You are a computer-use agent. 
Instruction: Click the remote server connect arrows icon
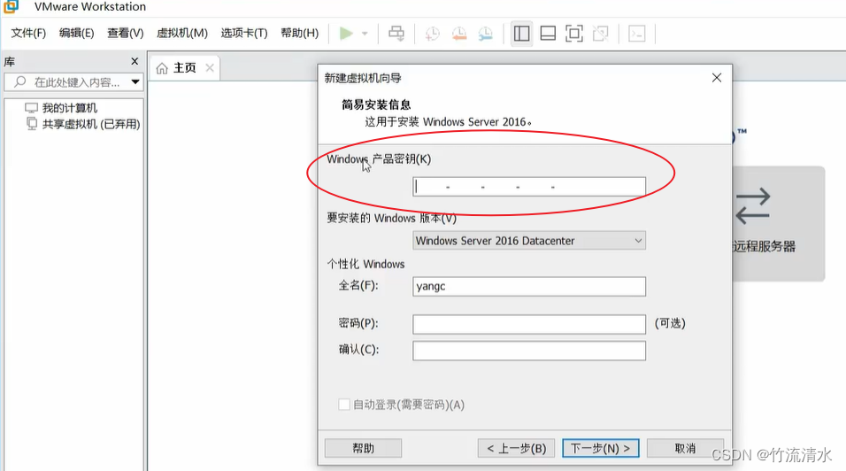point(753,206)
